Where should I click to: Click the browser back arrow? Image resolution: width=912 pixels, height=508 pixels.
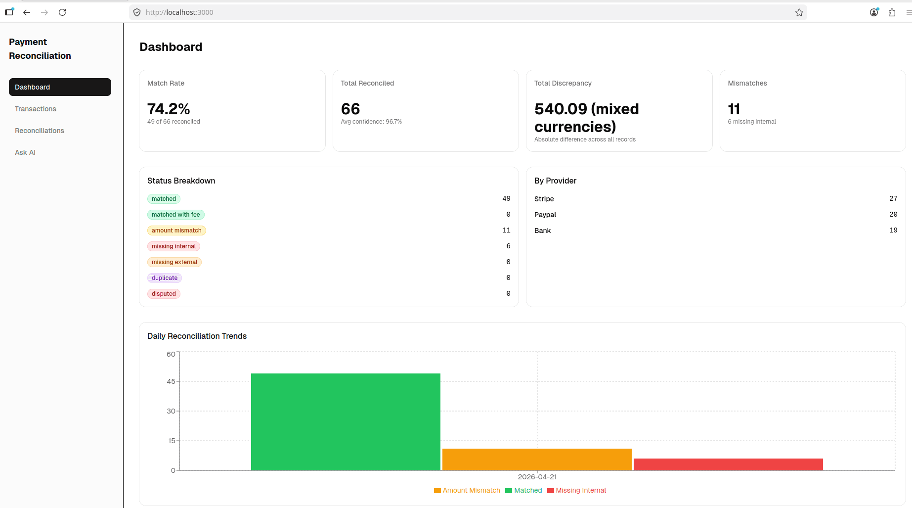coord(27,12)
